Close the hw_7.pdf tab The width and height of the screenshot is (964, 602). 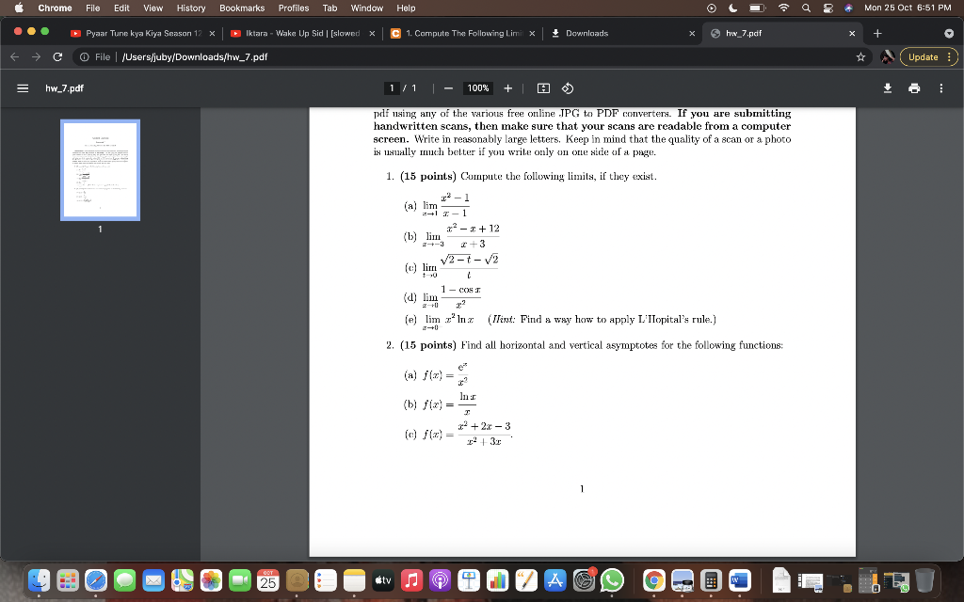point(851,33)
